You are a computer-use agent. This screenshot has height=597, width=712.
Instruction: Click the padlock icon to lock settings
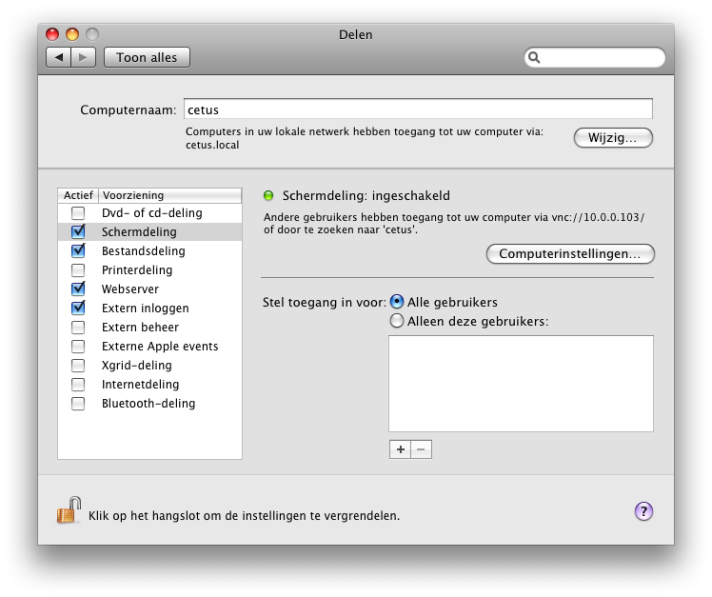(69, 510)
